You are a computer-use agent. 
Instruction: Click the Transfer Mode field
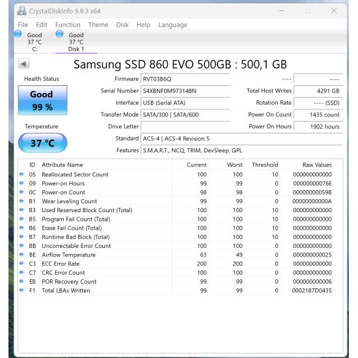click(x=185, y=115)
